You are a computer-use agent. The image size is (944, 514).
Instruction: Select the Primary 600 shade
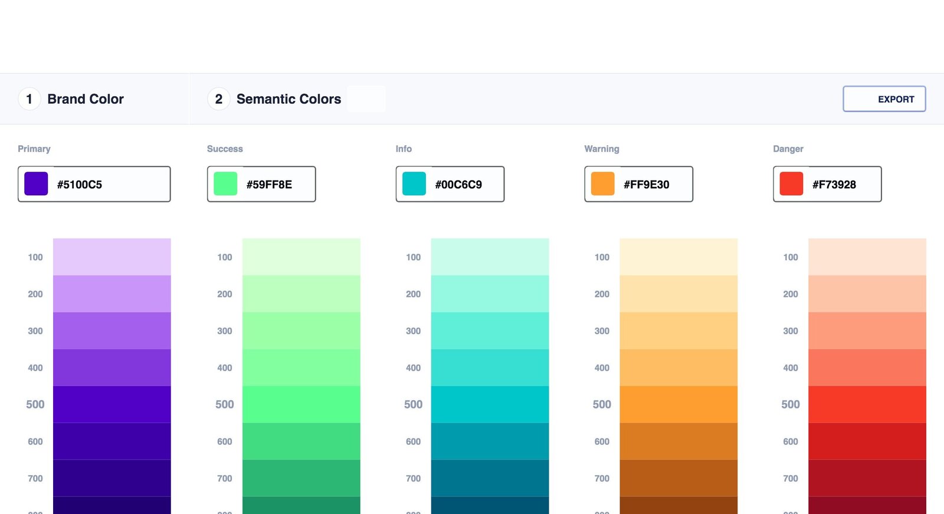(x=112, y=441)
